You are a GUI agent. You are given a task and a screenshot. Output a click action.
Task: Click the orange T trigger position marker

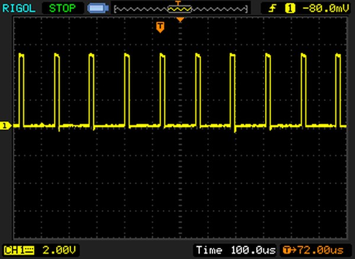tap(160, 27)
